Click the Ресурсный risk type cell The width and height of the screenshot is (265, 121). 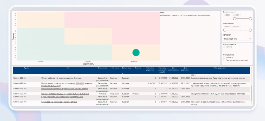(x=114, y=94)
